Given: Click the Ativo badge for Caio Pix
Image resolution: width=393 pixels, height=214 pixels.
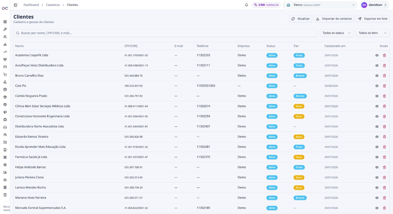Looking at the screenshot, I should click(272, 86).
